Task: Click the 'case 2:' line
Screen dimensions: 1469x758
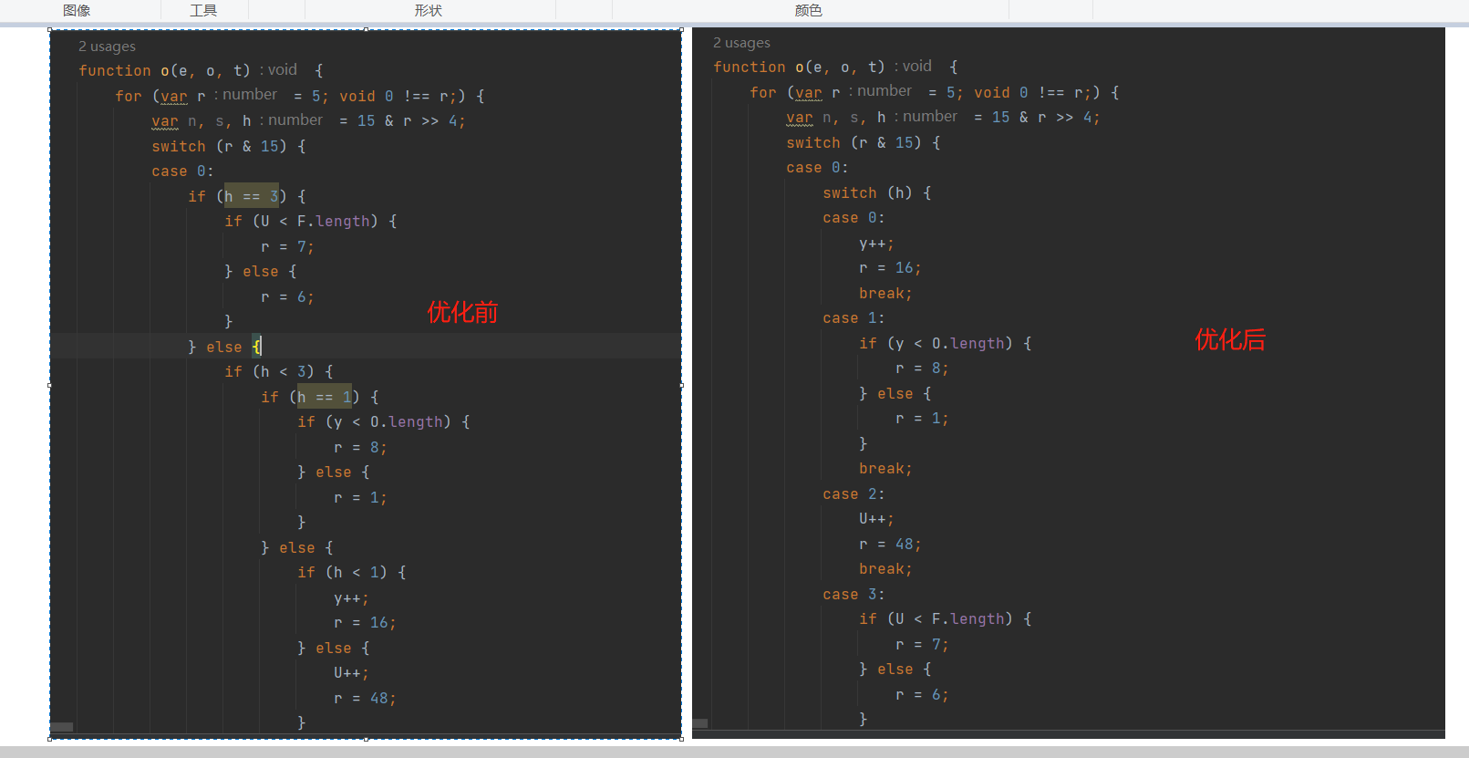Action: click(853, 493)
